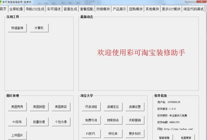Viewport: 207px width, 140px height.
Task: Select the 上传图片 button
Action: [17, 135]
